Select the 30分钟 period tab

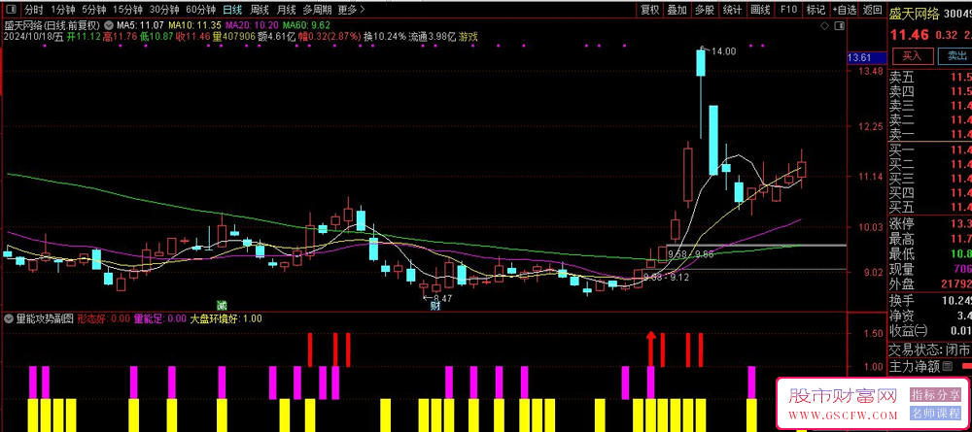(x=164, y=10)
